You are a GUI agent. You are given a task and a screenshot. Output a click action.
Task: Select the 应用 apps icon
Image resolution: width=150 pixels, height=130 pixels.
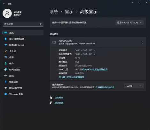(6, 57)
